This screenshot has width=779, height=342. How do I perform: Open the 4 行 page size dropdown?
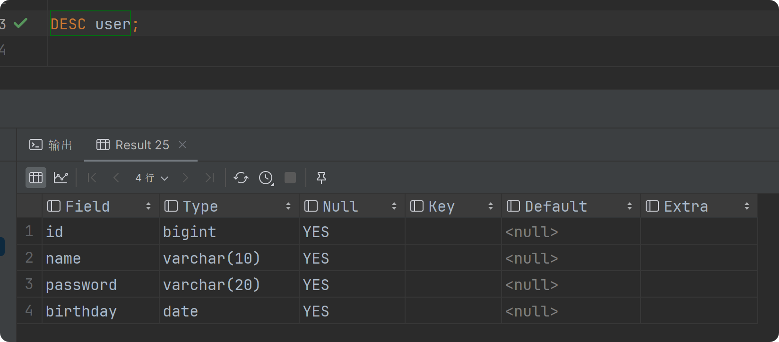[152, 178]
